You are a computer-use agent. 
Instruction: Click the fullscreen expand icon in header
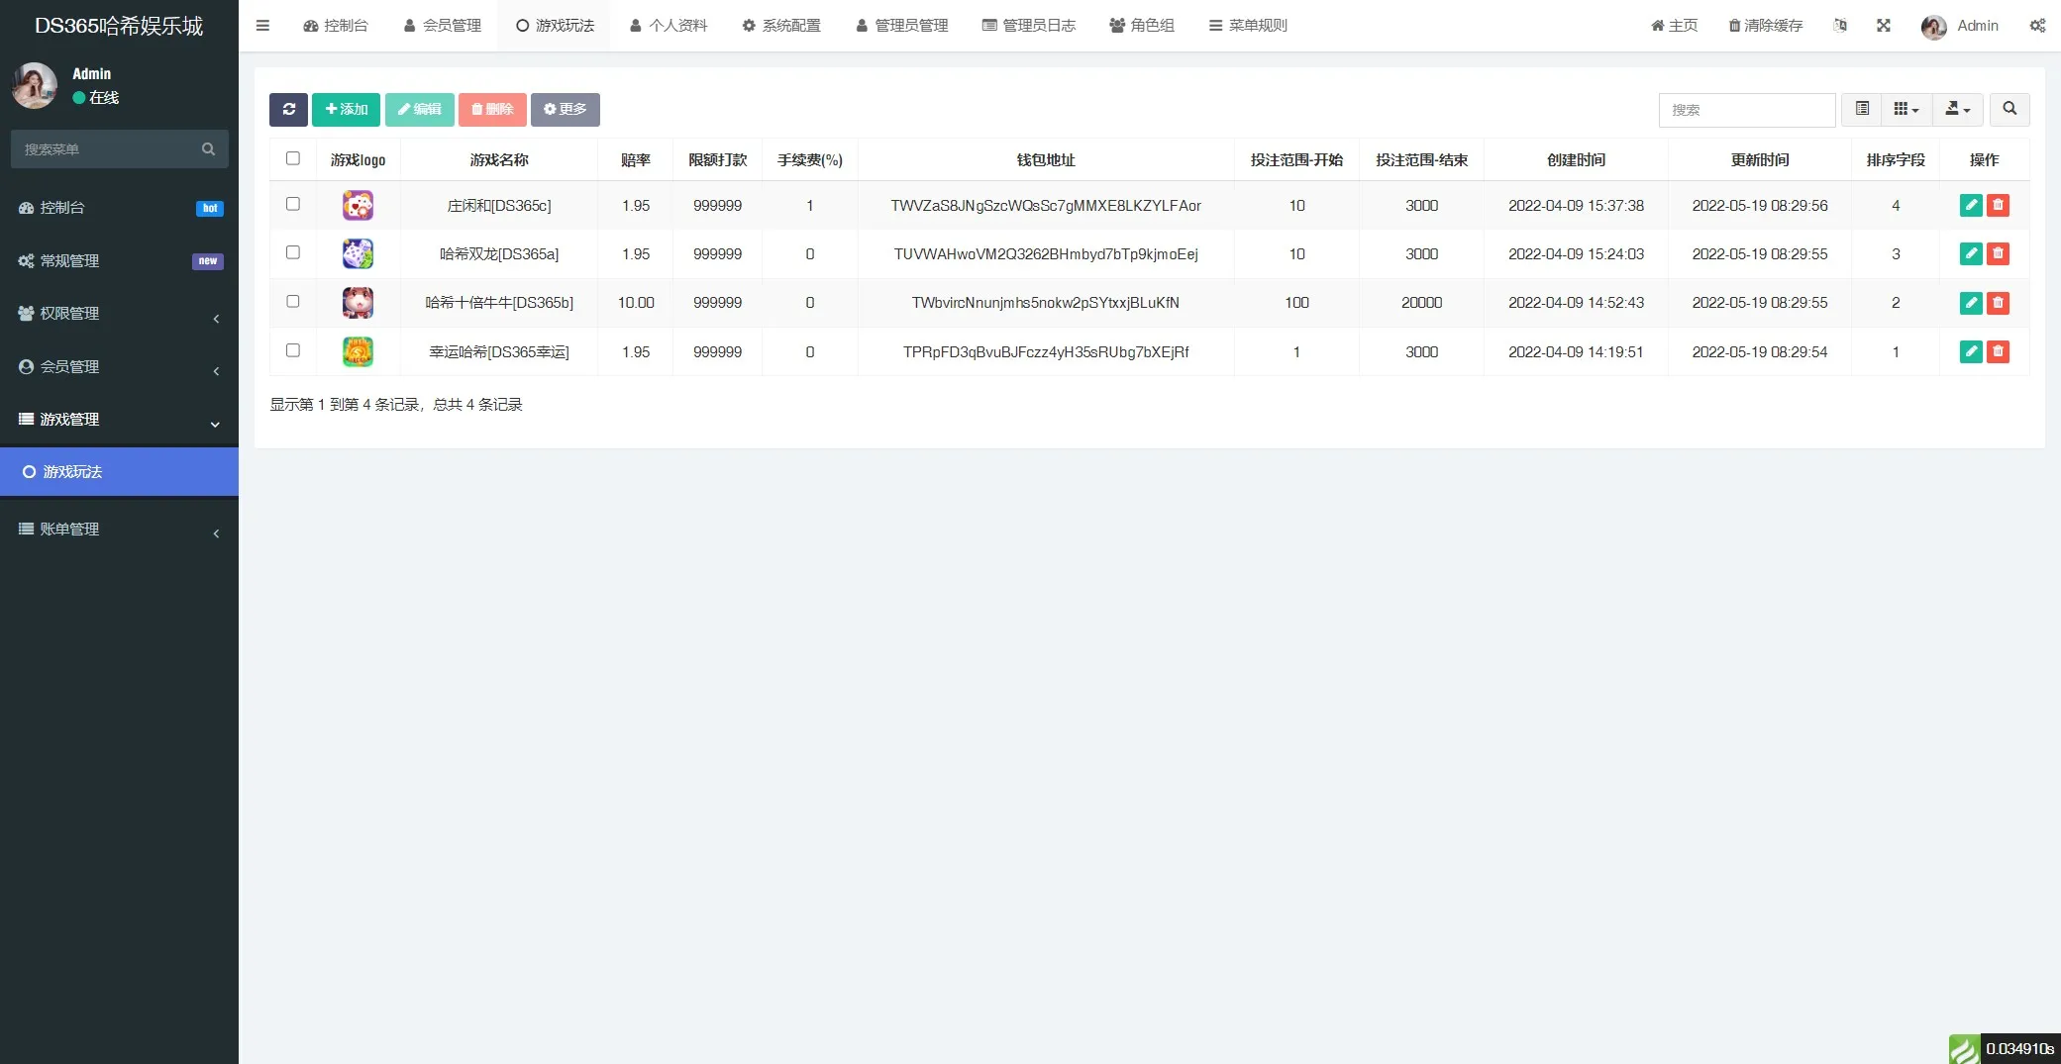(1883, 26)
